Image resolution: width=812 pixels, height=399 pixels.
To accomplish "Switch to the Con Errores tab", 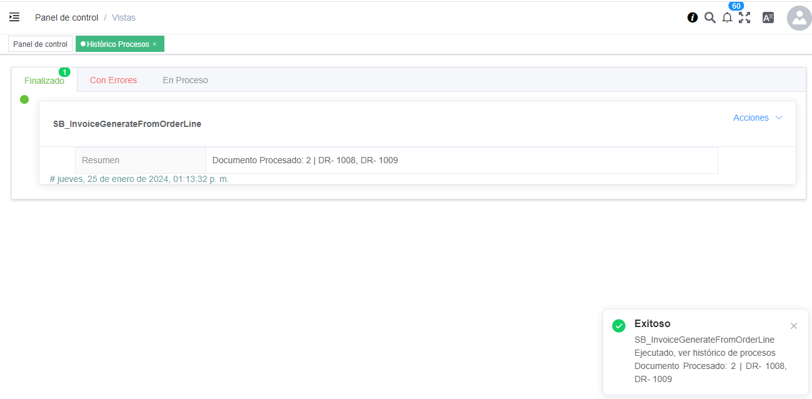I will (x=113, y=80).
